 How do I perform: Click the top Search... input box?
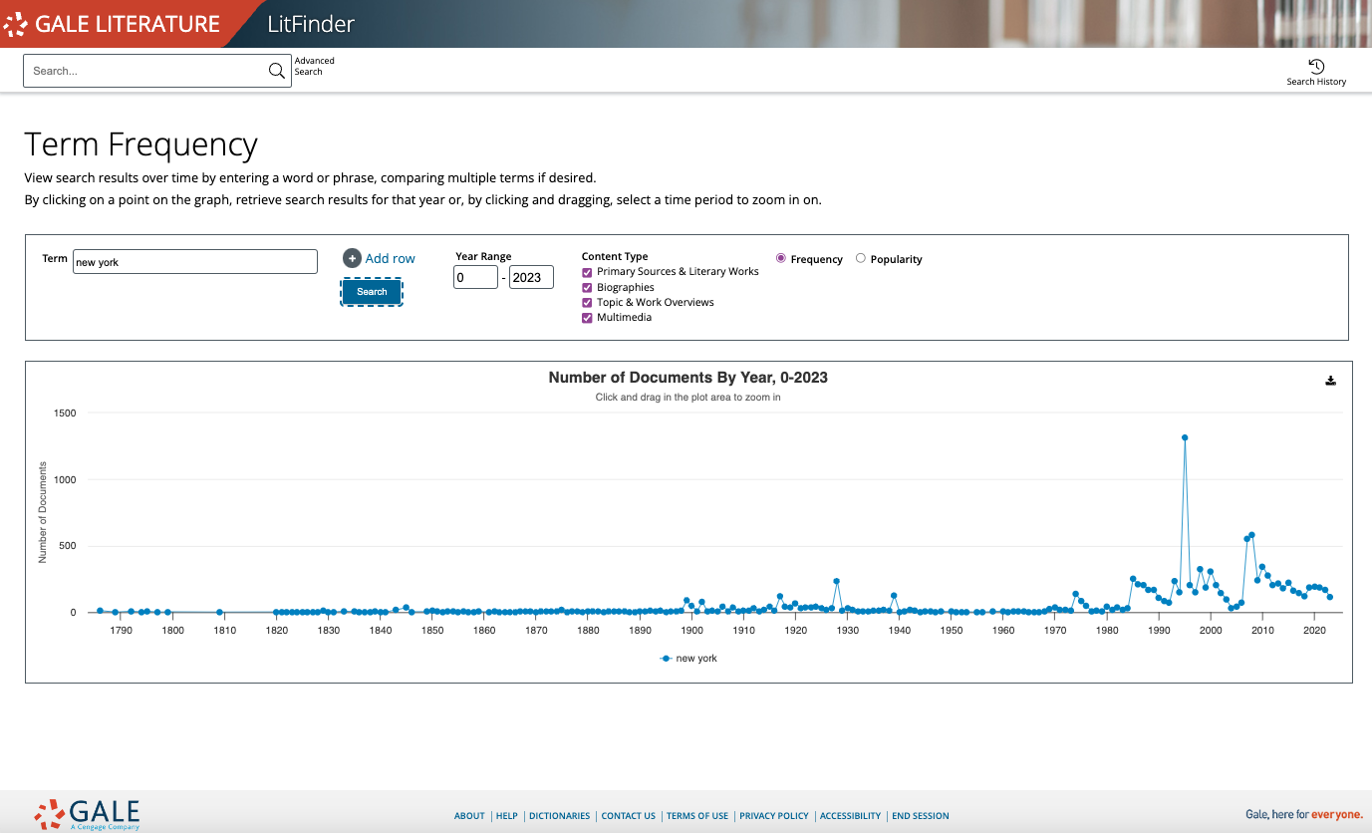(145, 71)
